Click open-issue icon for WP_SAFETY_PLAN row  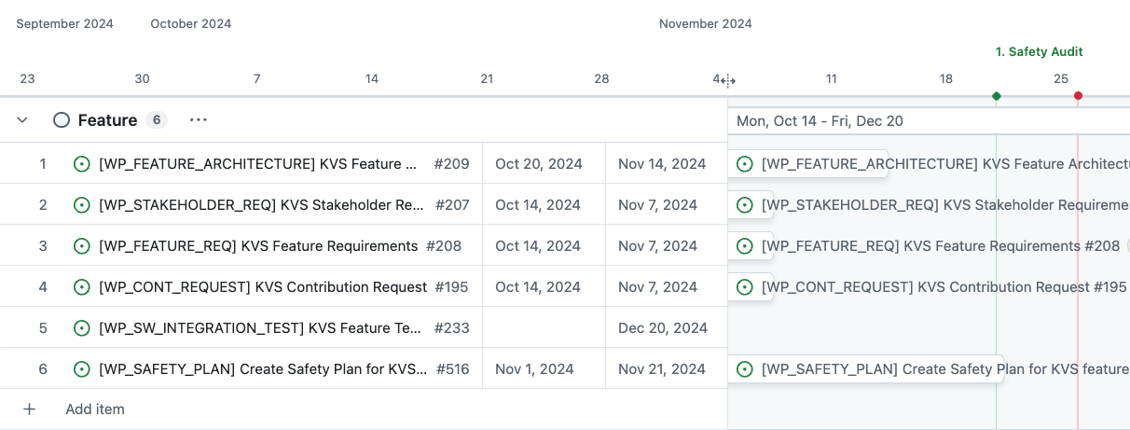point(82,369)
